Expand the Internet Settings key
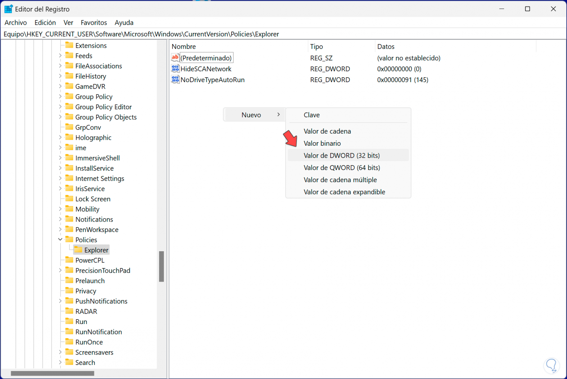567x379 pixels. click(x=60, y=178)
